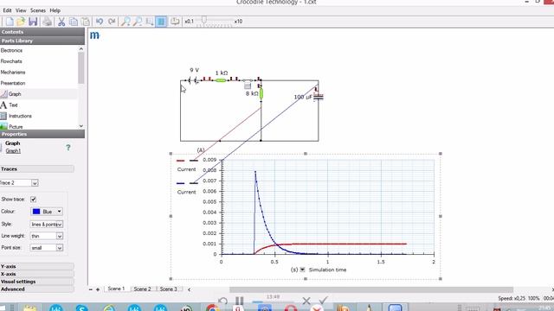Open Skype from the taskbar
This screenshot has height=311, width=554.
[x=81, y=308]
